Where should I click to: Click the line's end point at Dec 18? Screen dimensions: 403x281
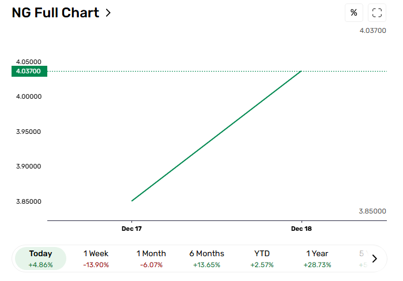click(302, 71)
